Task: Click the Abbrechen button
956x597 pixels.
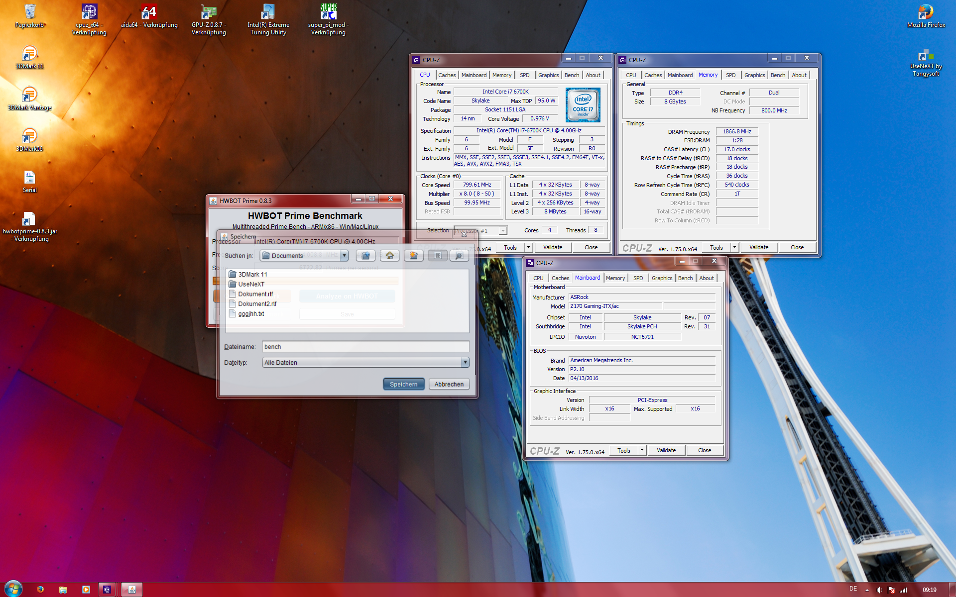Action: tap(449, 384)
